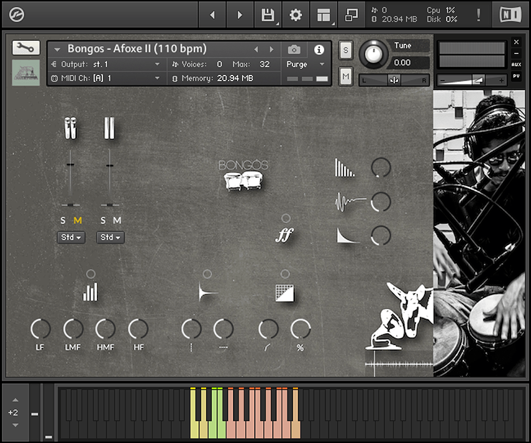This screenshot has width=531, height=443.
Task: Solo the first mic channel
Action: pyautogui.click(x=62, y=221)
